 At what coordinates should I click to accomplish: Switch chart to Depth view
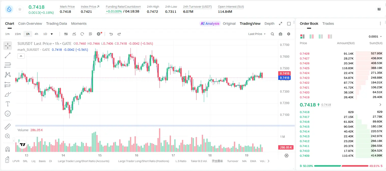pyautogui.click(x=269, y=23)
